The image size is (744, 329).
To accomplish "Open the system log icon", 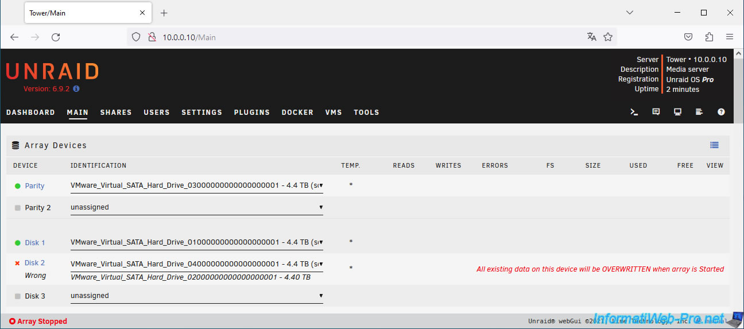I will point(699,113).
